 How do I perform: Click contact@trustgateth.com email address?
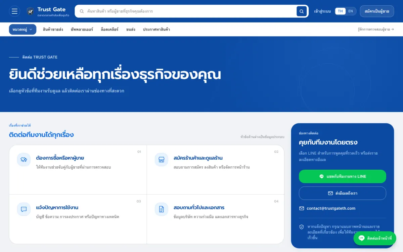pyautogui.click(x=331, y=208)
